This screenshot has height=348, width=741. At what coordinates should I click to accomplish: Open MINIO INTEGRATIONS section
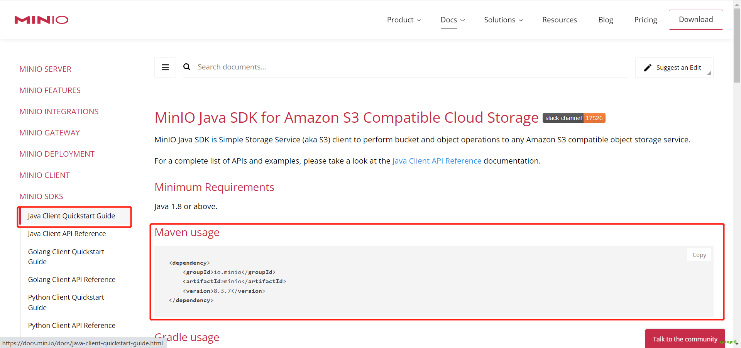59,111
